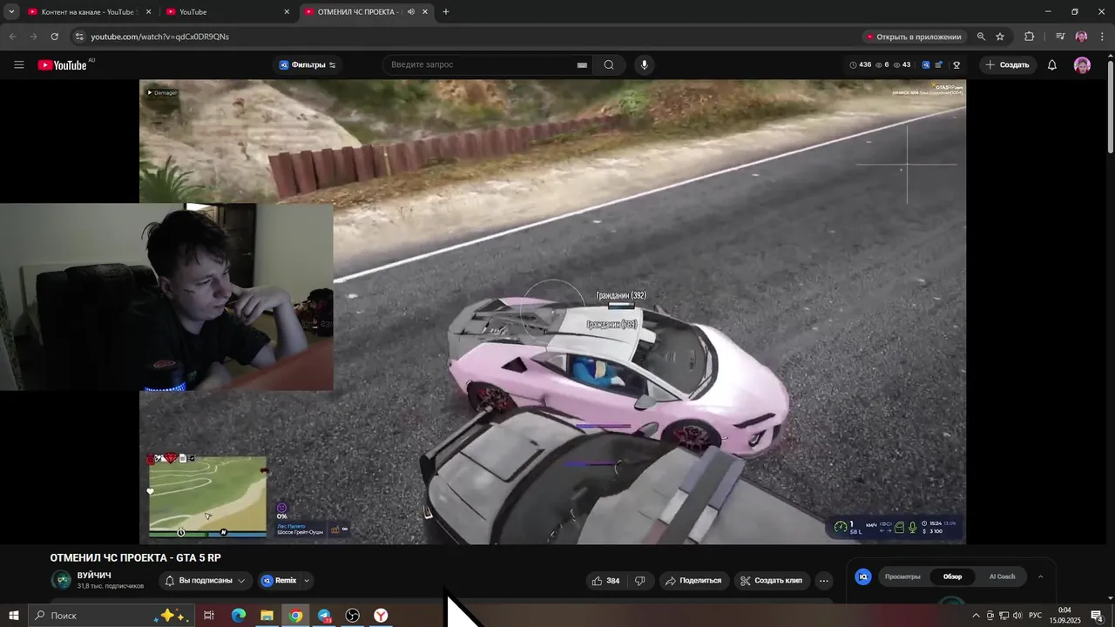
Task: Open the zoom magnifier in address bar
Action: pos(981,37)
